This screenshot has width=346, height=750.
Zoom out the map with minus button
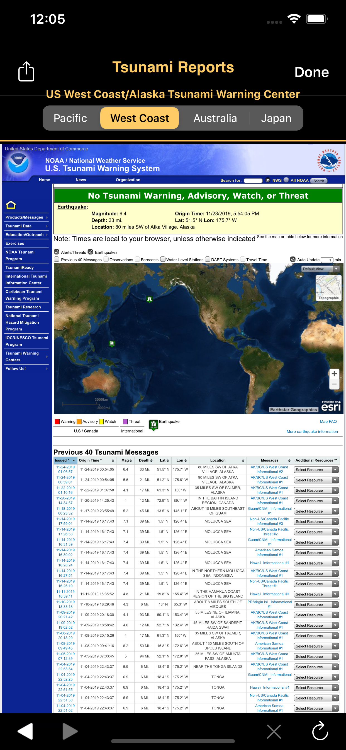[334, 384]
